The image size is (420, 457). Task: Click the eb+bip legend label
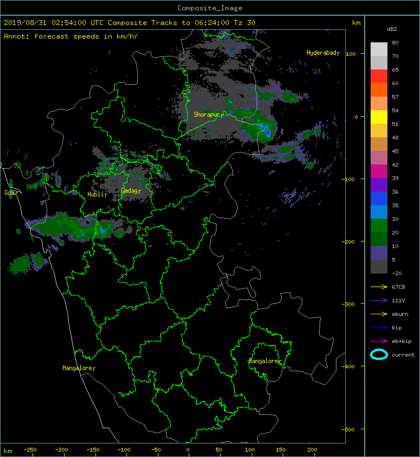pos(402,341)
